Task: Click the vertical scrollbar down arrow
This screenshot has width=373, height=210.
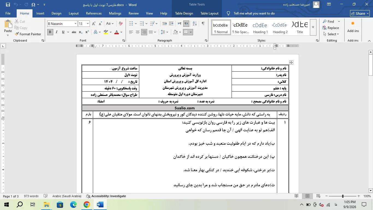Action: [x=371, y=190]
